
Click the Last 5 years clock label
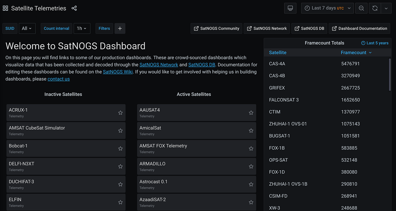(x=375, y=43)
